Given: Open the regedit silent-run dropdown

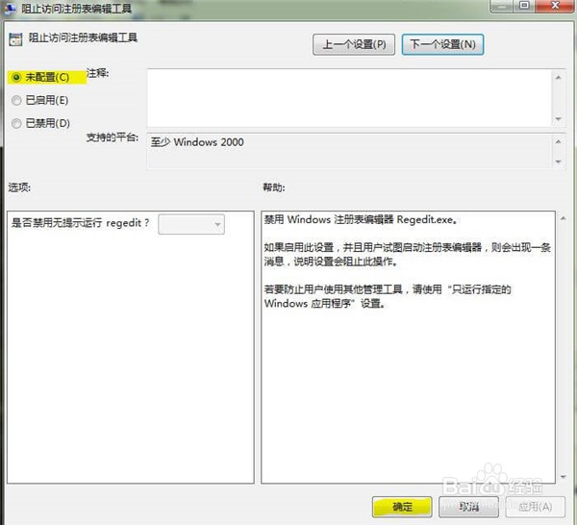Looking at the screenshot, I should pos(191,224).
